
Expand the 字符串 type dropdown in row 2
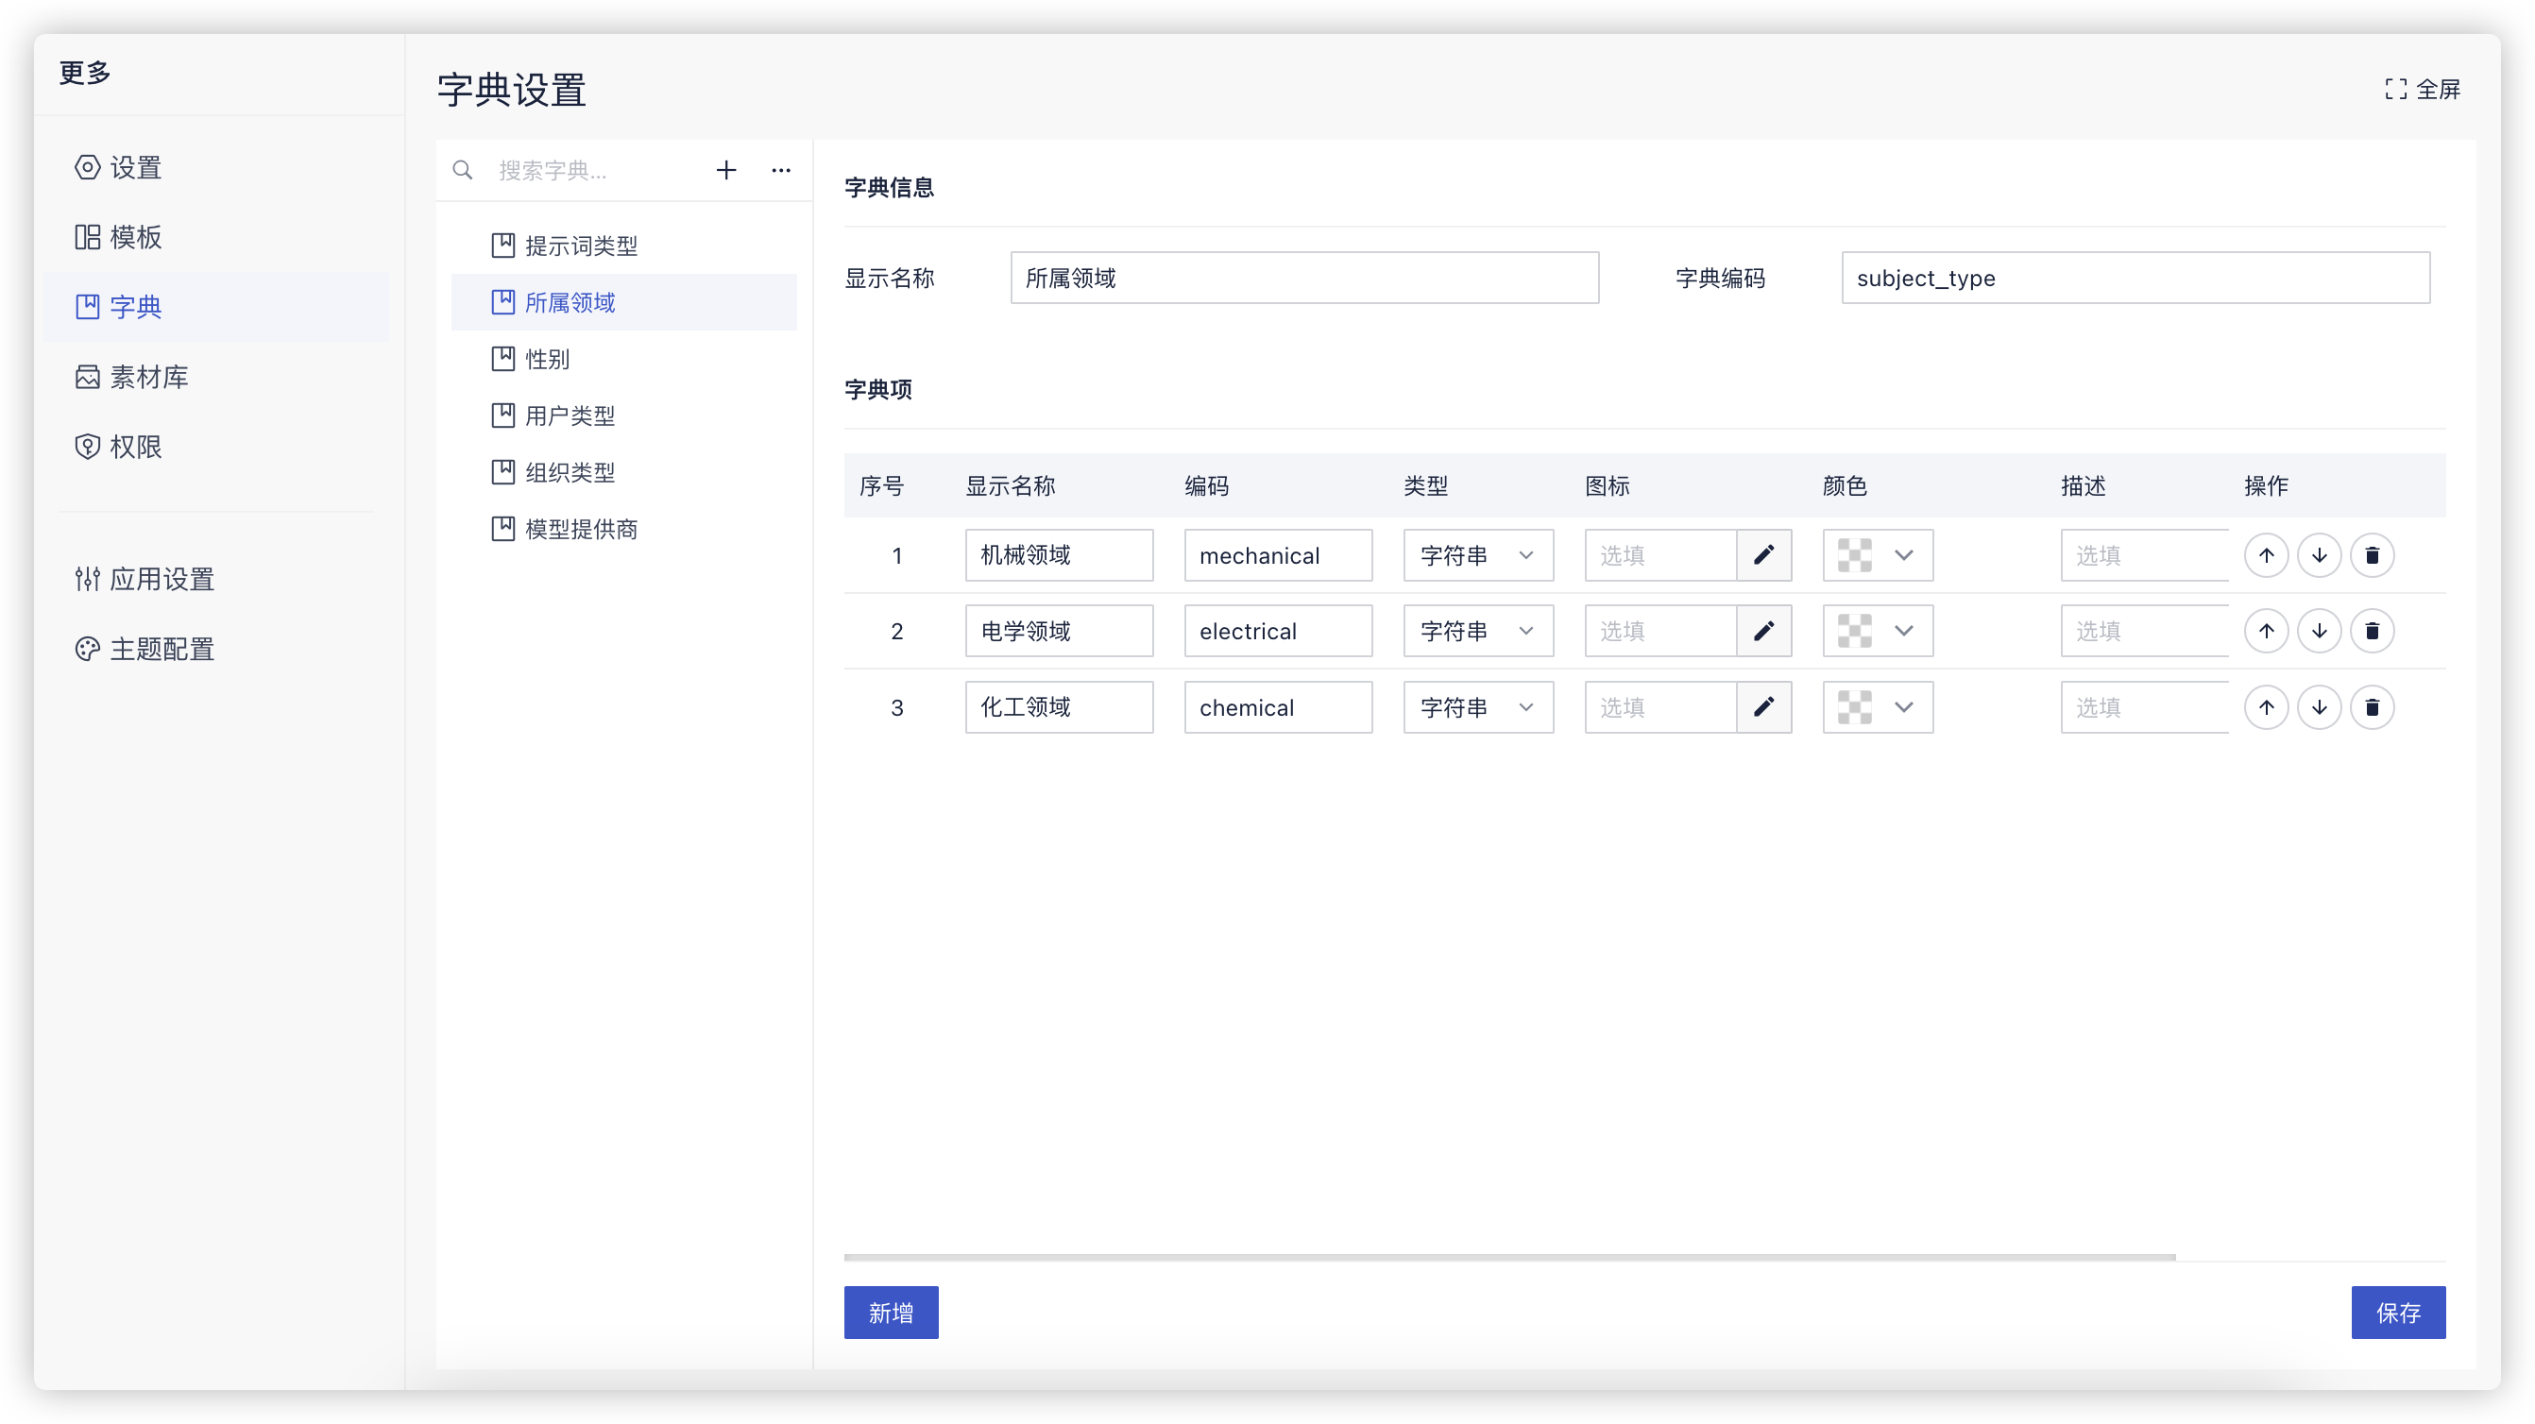1477,631
